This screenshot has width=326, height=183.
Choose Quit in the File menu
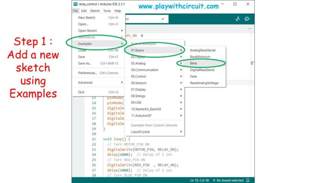98,92
